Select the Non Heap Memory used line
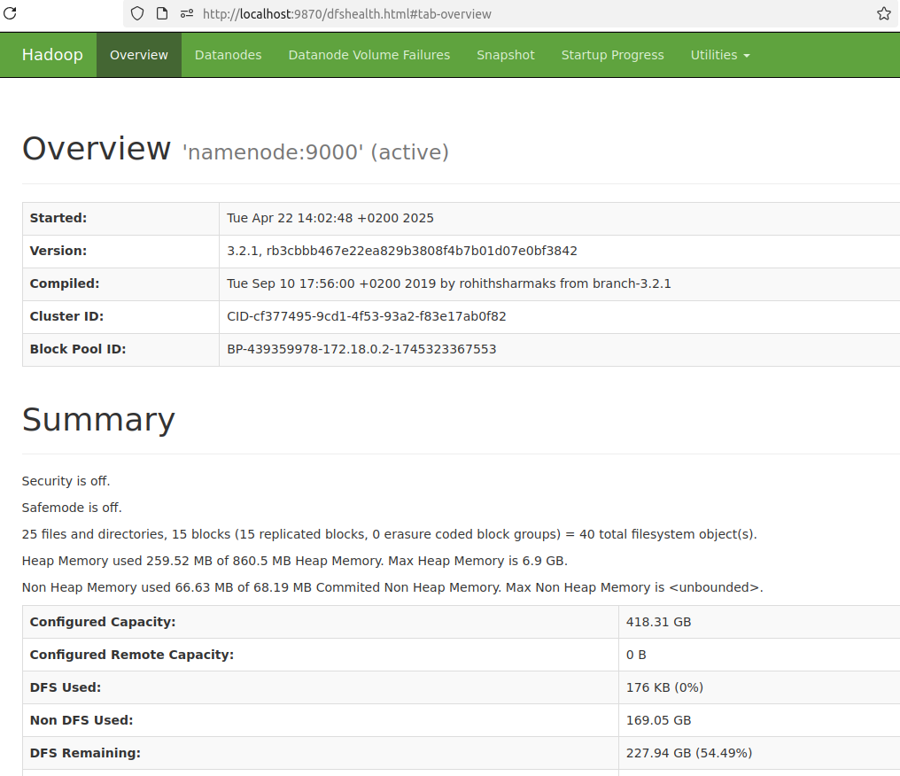Image resolution: width=900 pixels, height=776 pixels. pyautogui.click(x=392, y=587)
